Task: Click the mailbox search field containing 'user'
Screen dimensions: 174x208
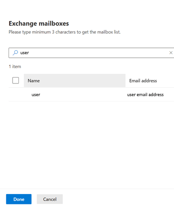Action: 92,53
